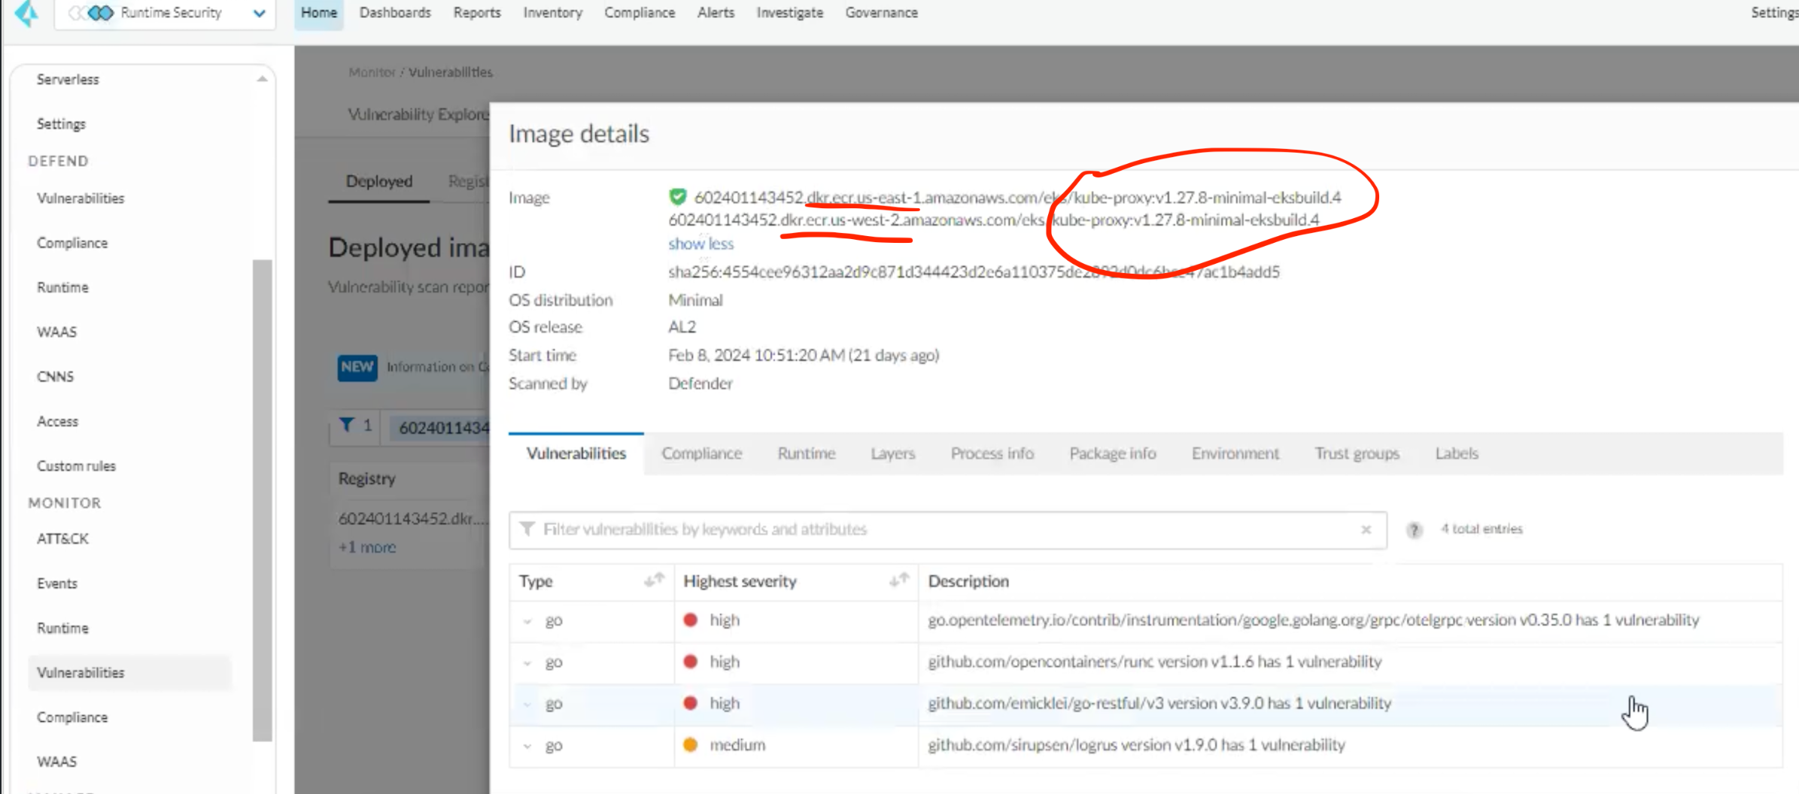The image size is (1799, 794).
Task: Click the show less link
Action: point(700,244)
